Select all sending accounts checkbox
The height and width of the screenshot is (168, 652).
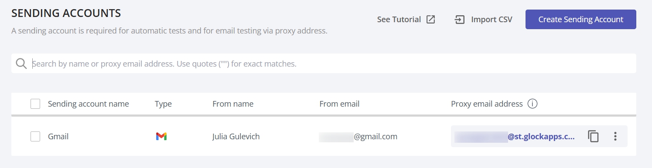tap(35, 104)
